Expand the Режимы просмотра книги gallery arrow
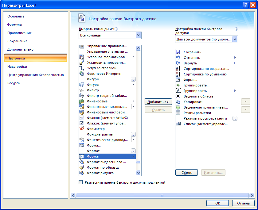Screen dimensions: 258x210 [x=235, y=119]
